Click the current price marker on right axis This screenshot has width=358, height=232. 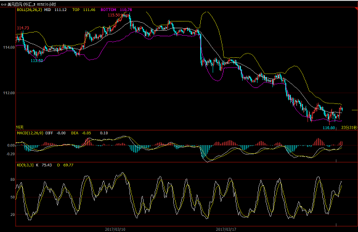(x=354, y=110)
